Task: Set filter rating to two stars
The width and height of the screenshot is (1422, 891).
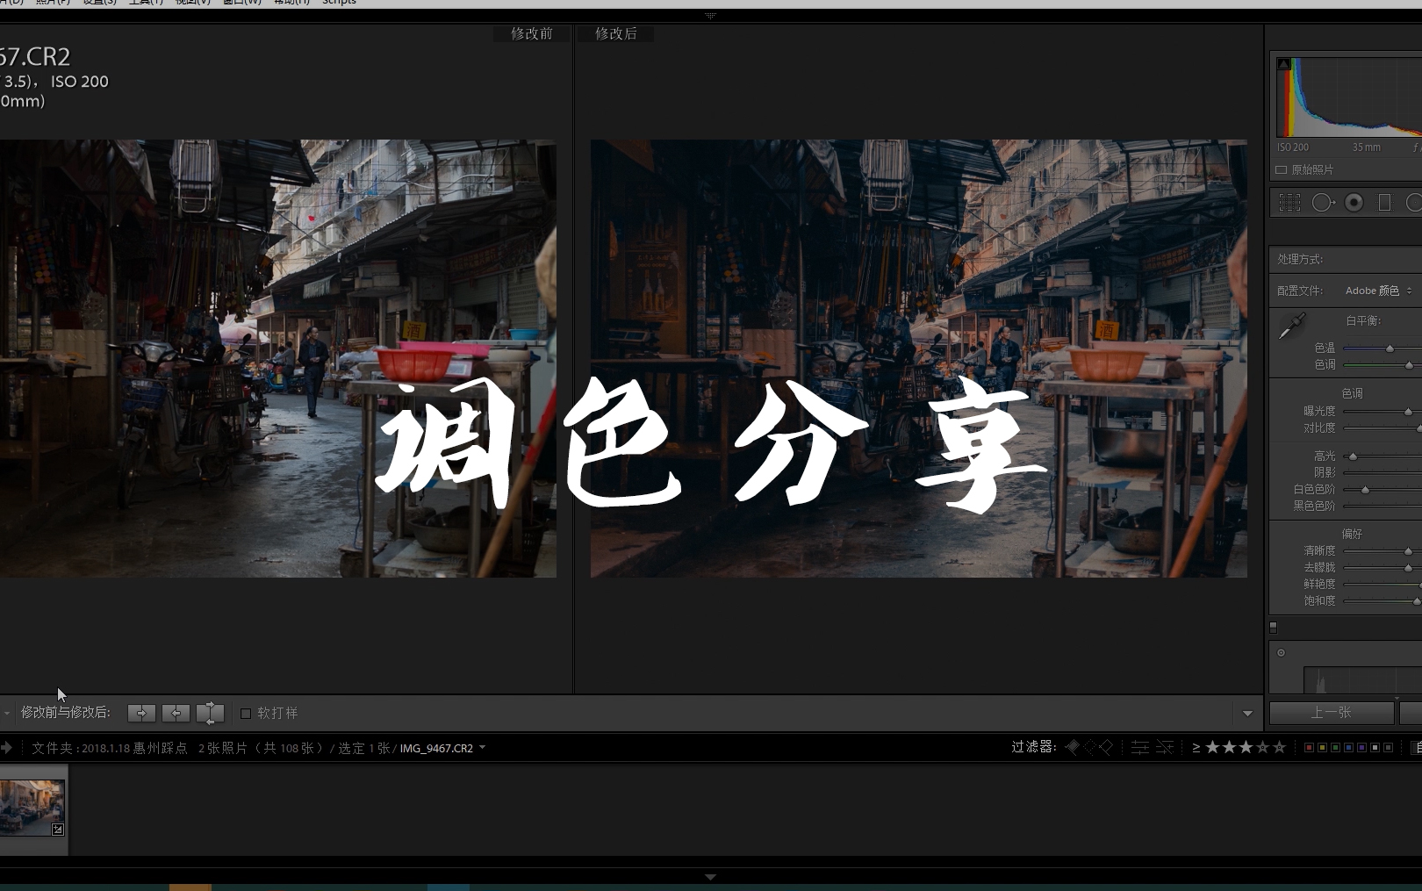Action: [1230, 747]
